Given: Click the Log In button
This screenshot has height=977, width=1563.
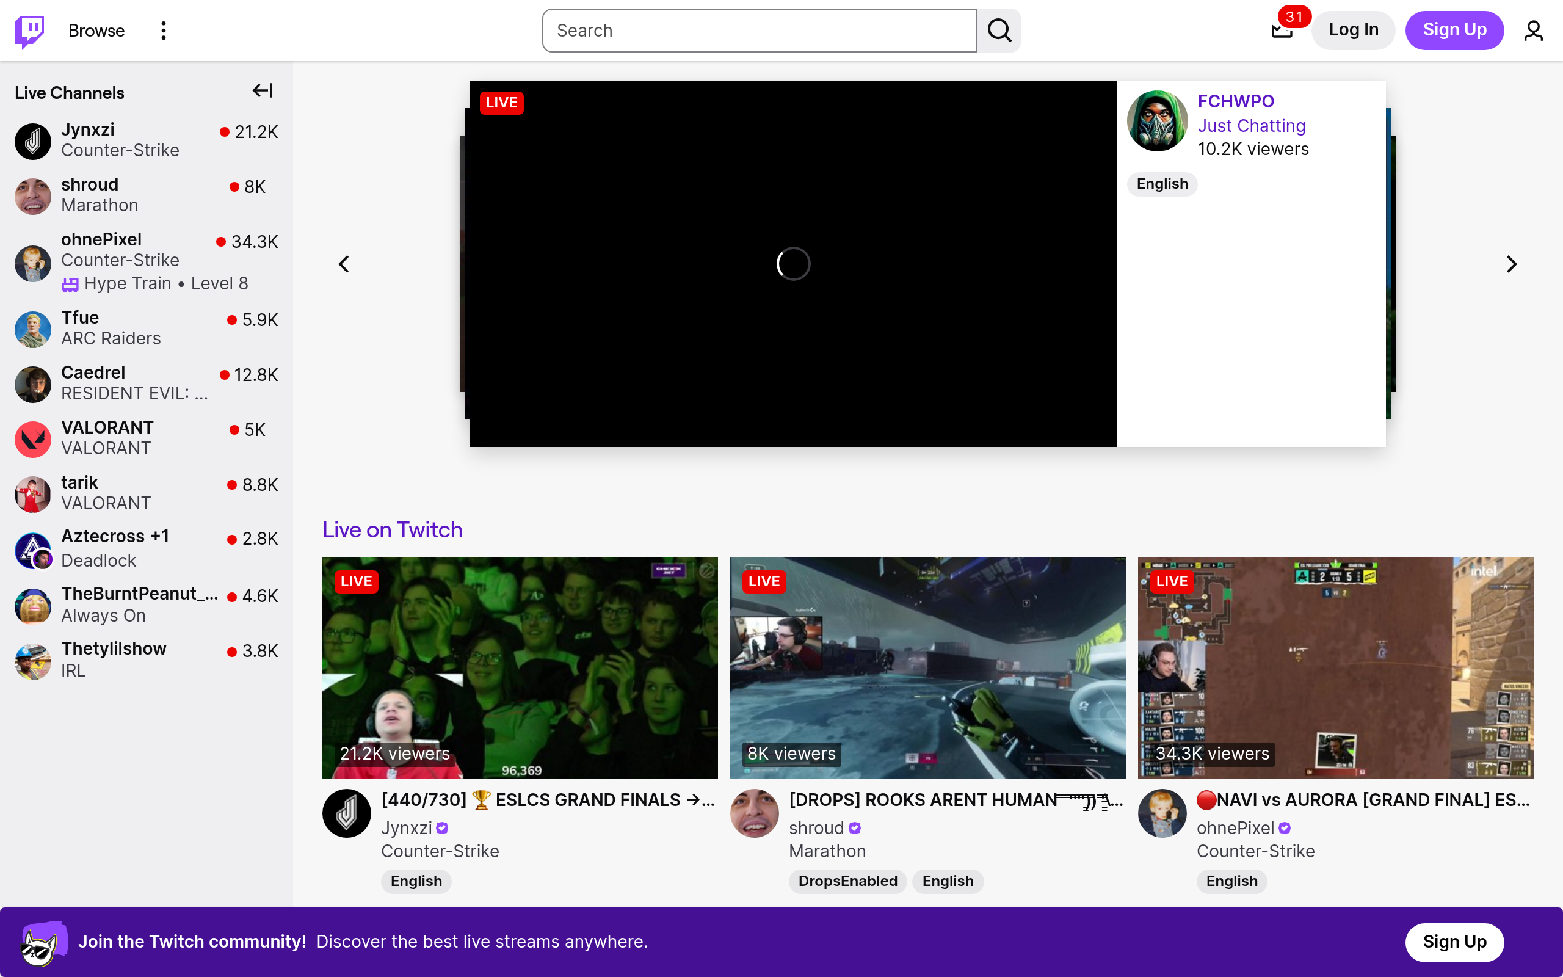Looking at the screenshot, I should coord(1353,30).
